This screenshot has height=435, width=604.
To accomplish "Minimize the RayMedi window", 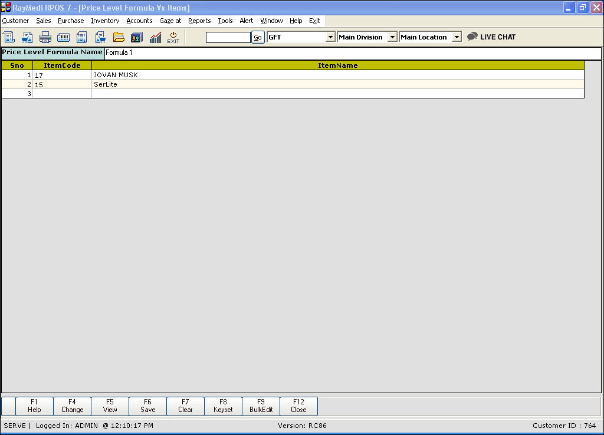I will pyautogui.click(x=569, y=7).
